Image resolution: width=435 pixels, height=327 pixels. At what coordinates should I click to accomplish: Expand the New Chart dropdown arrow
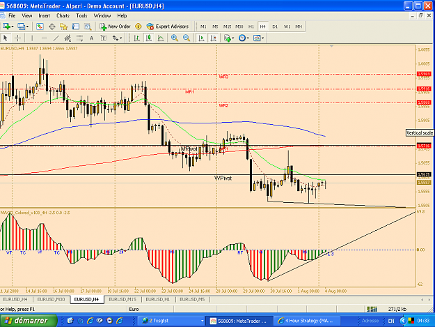13,26
